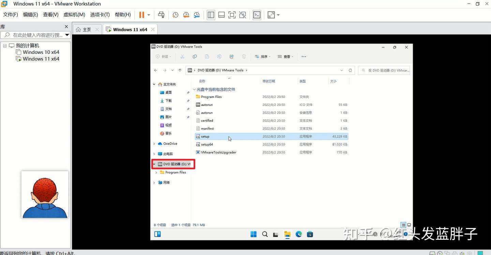
Task: Open the 查看 (View) dropdown
Action: click(x=286, y=57)
